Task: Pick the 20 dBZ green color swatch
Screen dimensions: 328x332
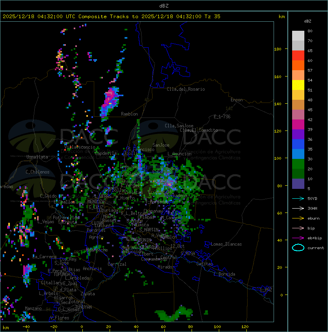Action: (298, 173)
